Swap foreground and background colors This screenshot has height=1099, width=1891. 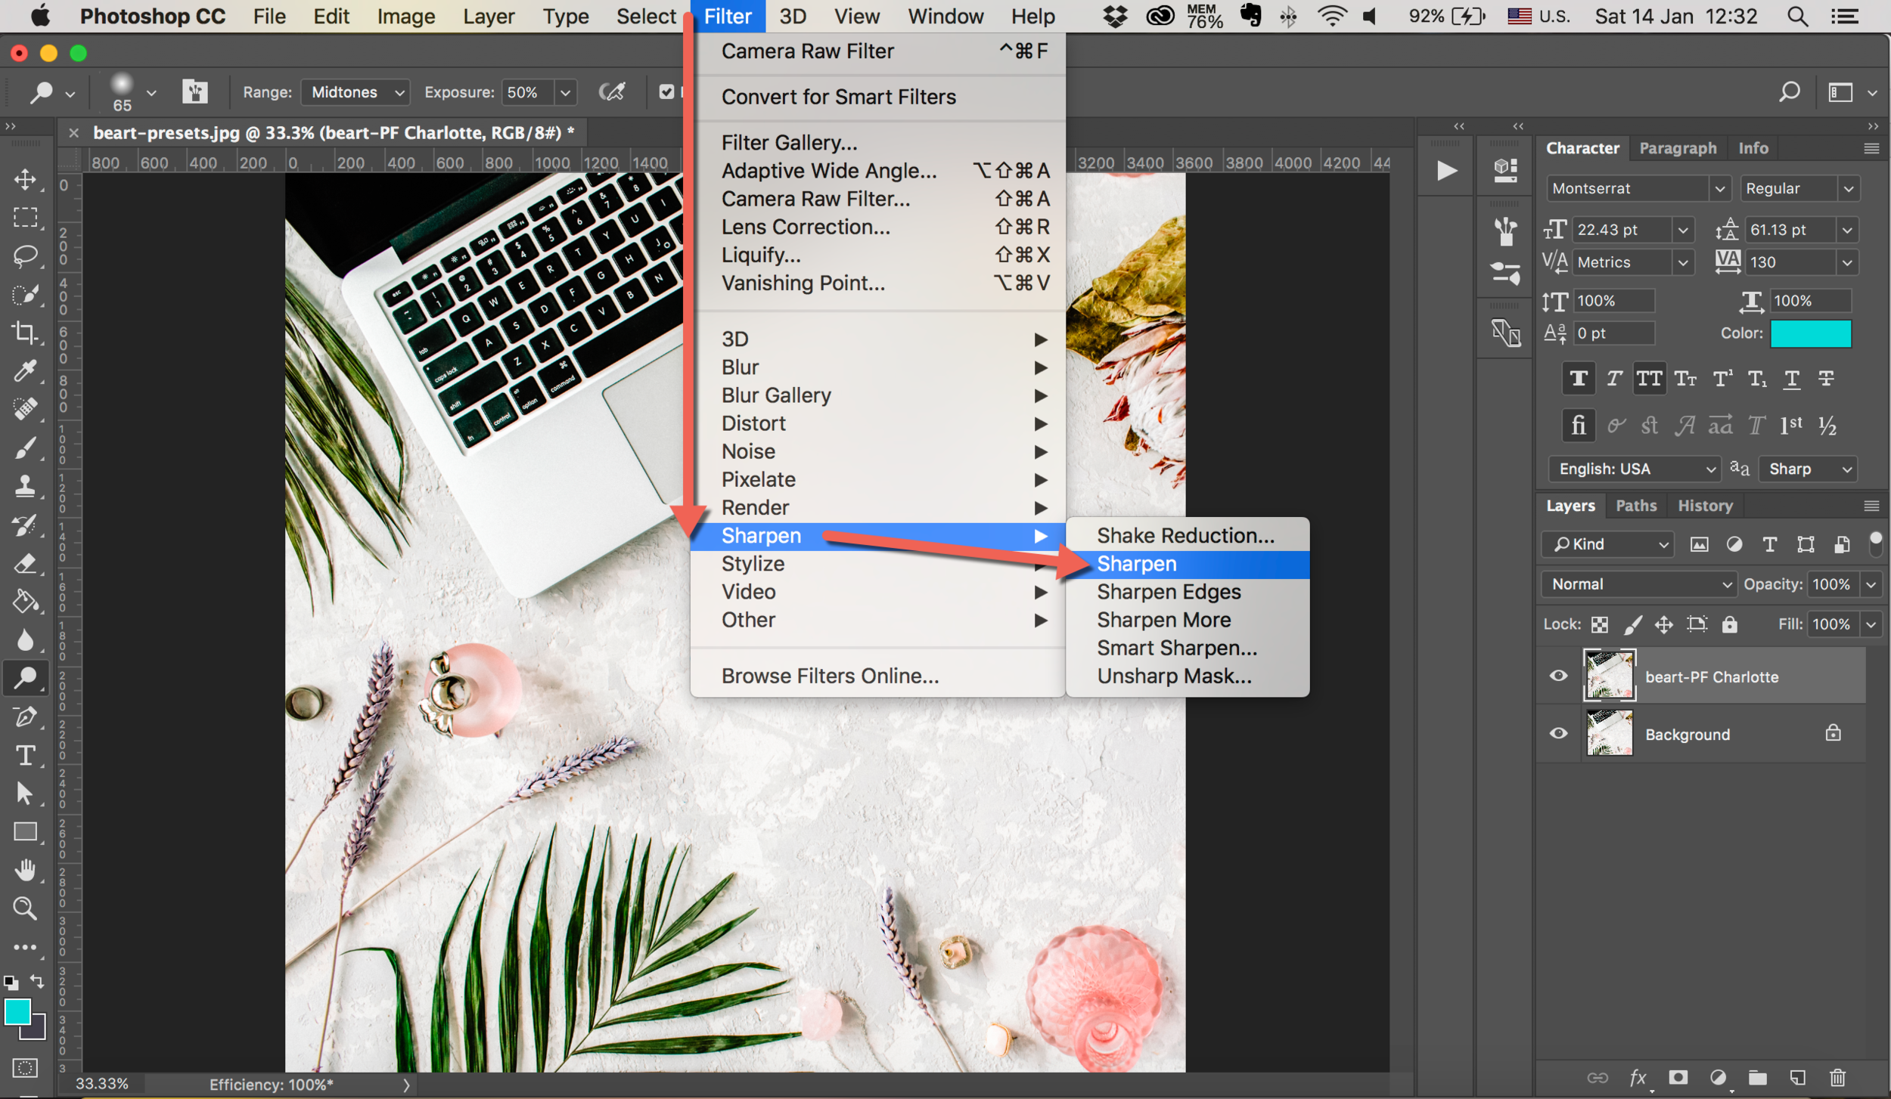click(36, 982)
